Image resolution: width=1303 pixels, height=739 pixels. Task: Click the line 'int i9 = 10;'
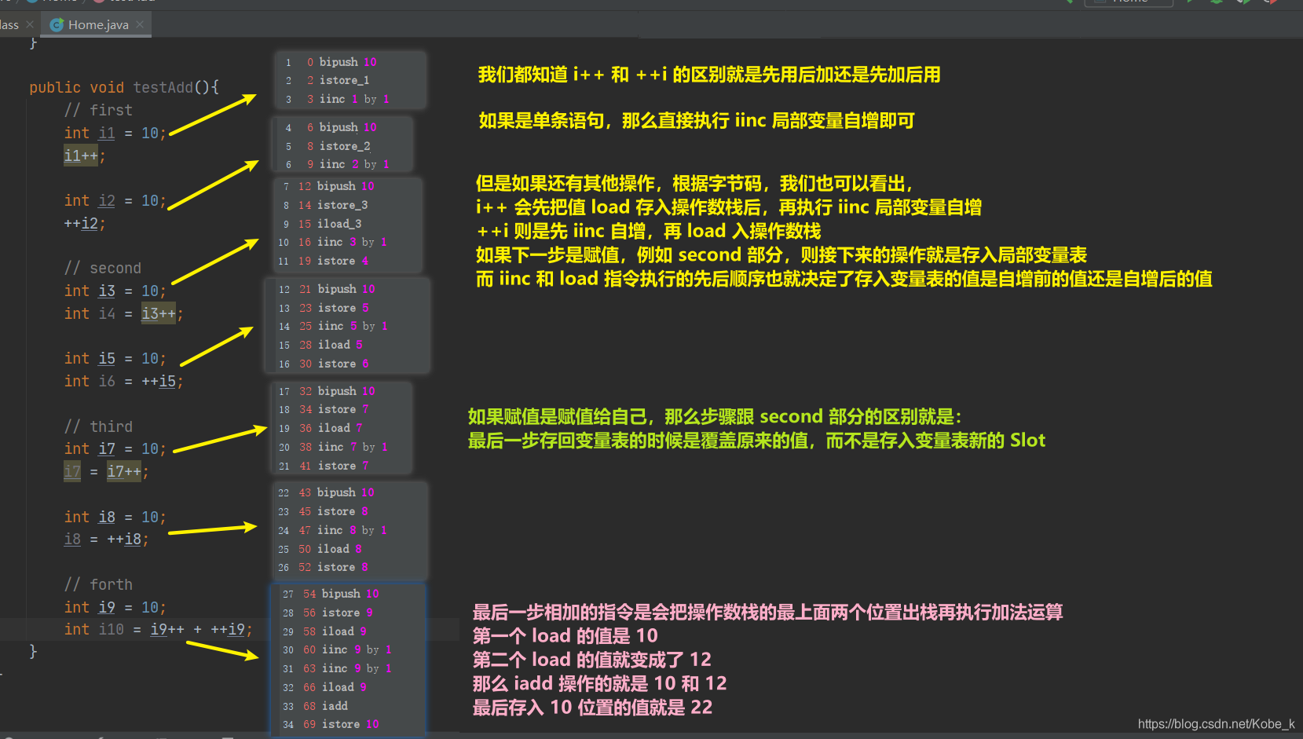click(x=115, y=607)
